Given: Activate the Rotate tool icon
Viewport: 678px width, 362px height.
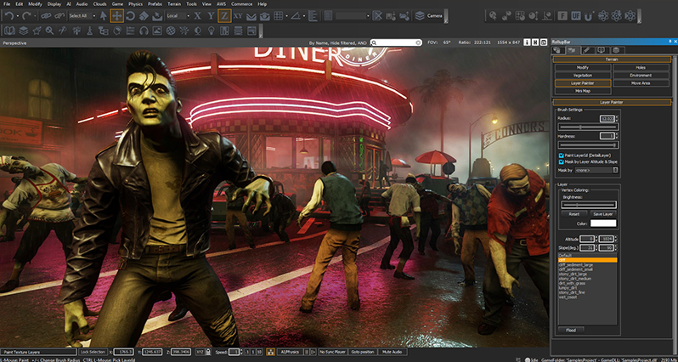Looking at the screenshot, I should pyautogui.click(x=130, y=15).
